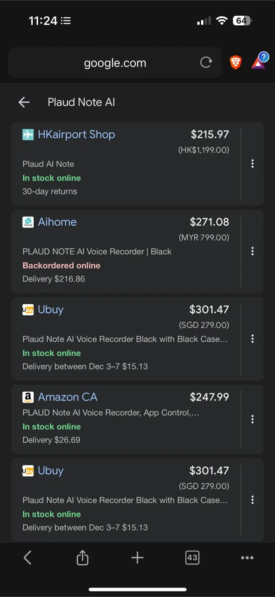Tap the Amazon CA merchant logo
This screenshot has width=275, height=597.
pyautogui.click(x=27, y=397)
